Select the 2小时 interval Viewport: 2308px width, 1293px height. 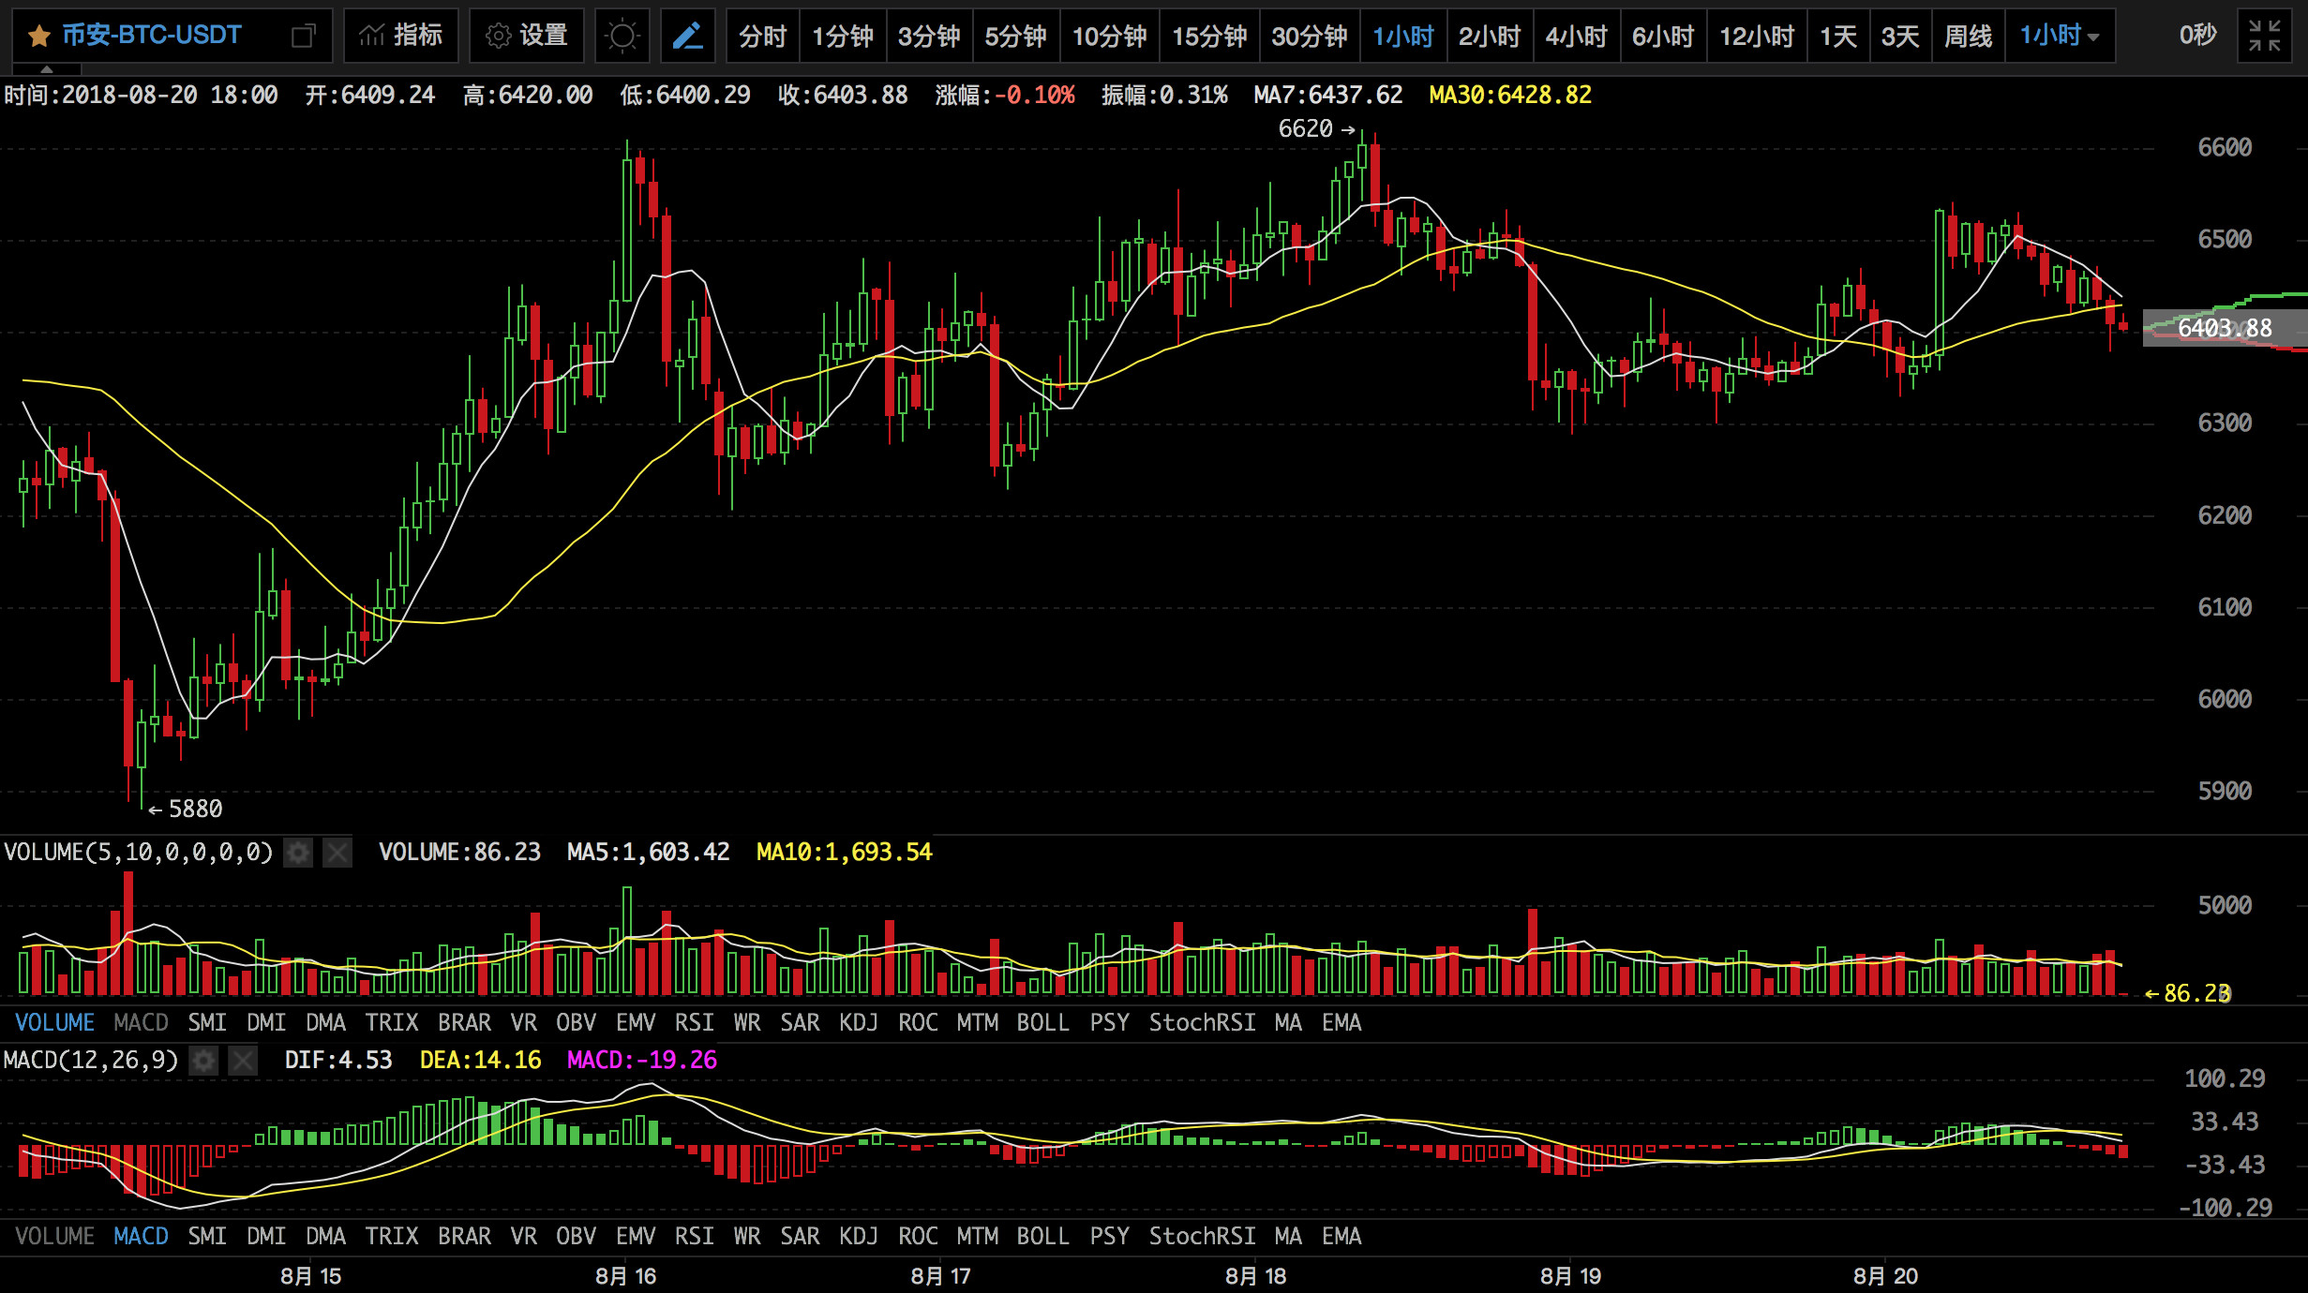coord(1490,37)
